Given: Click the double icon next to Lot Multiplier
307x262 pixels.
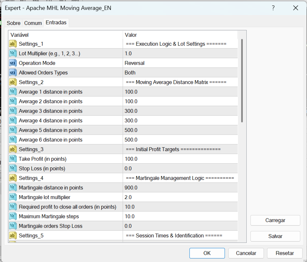Looking at the screenshot, I should pos(13,53).
